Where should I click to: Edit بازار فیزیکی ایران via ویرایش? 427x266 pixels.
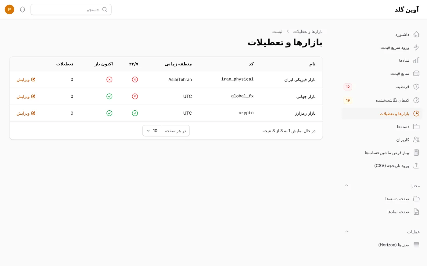26,80
